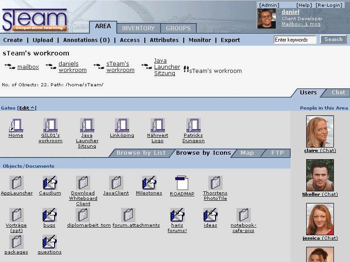350x262 pixels.
Task: Switch to the INVENTORY tab
Action: click(139, 28)
